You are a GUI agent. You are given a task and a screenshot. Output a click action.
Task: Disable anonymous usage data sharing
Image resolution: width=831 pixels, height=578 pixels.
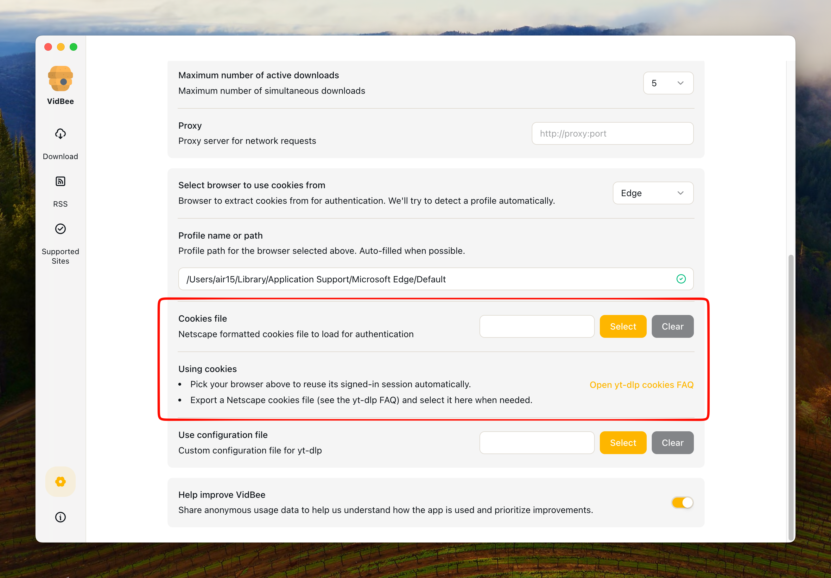click(682, 503)
